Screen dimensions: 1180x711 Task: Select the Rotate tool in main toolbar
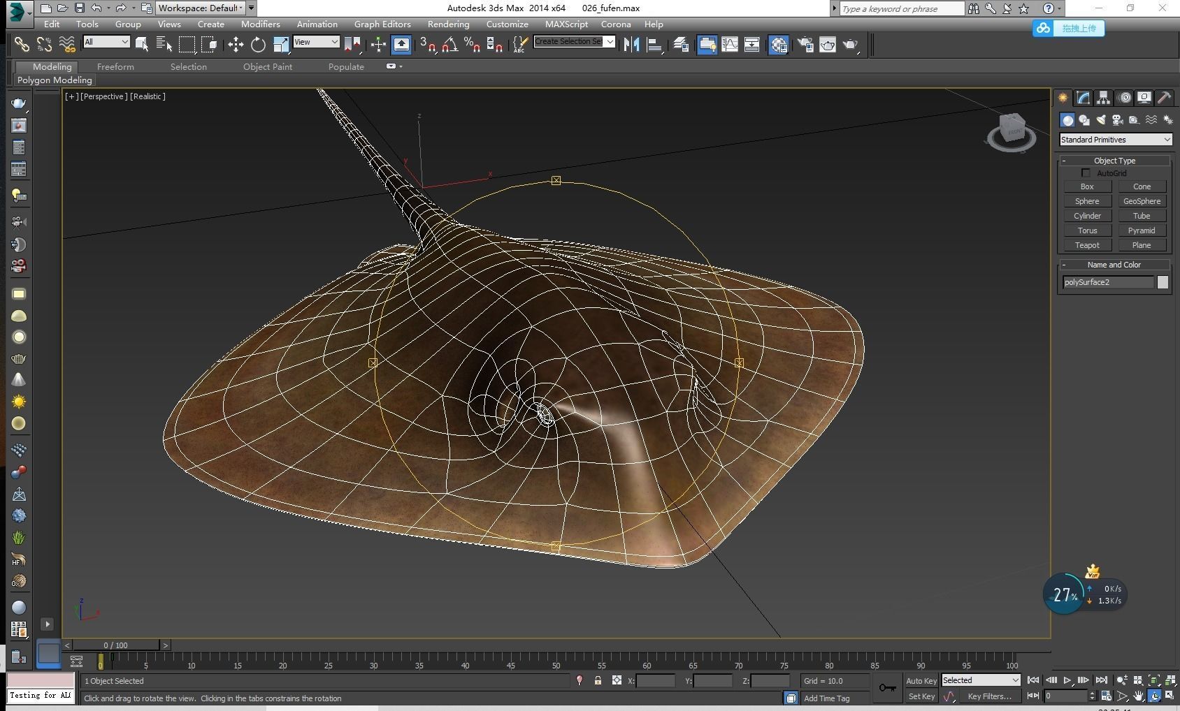tap(258, 45)
